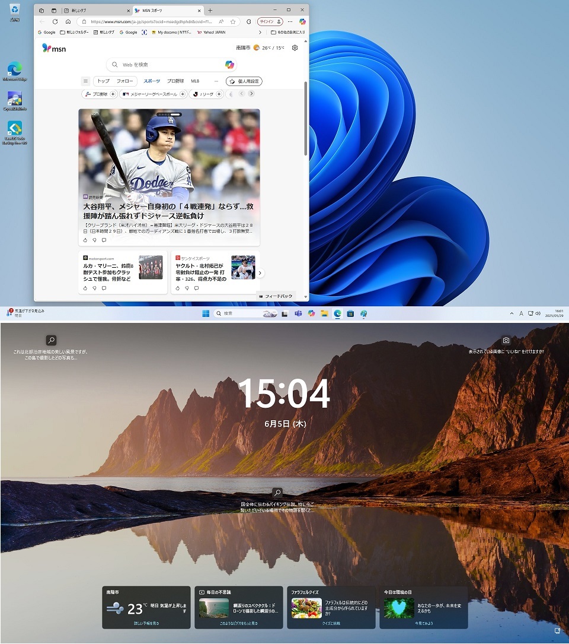569x644 pixels.
Task: Click the Edge address bar URL
Action: 151,21
